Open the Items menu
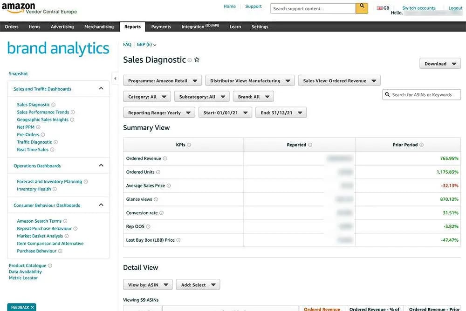This screenshot has width=466, height=311. click(34, 26)
